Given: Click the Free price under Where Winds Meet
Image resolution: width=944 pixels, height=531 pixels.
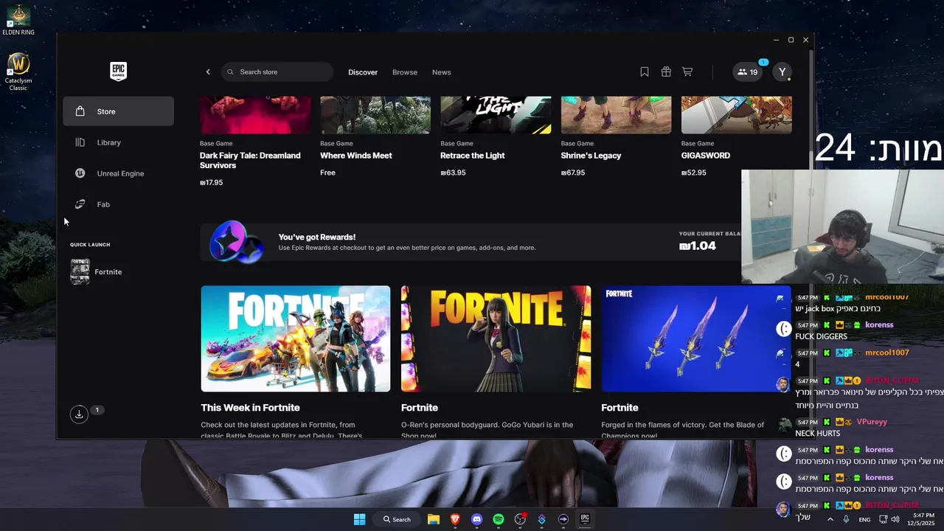Looking at the screenshot, I should click(x=327, y=173).
